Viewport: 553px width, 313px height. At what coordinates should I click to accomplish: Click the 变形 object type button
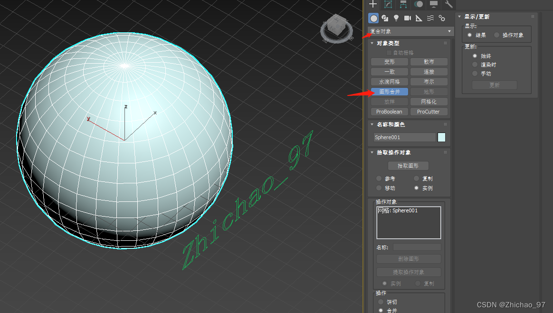390,62
